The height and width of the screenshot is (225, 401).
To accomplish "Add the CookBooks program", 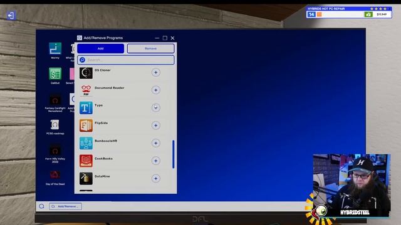I will coord(156,161).
